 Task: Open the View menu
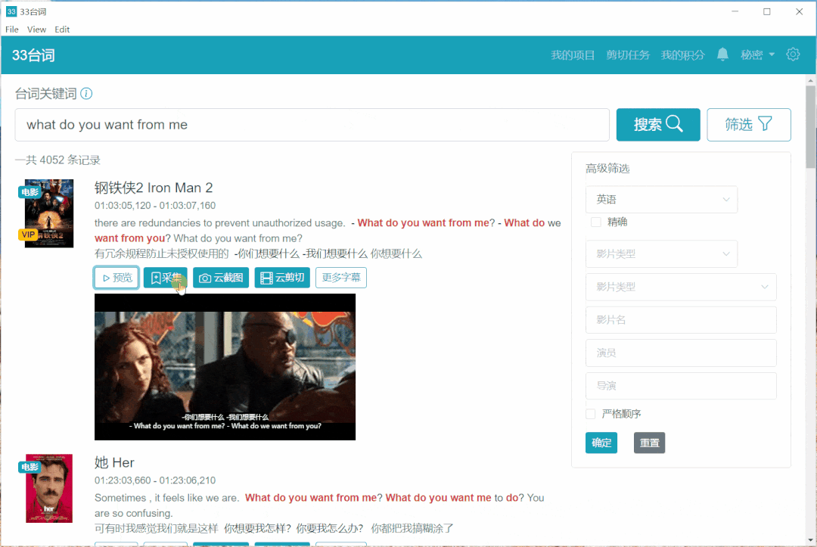coord(36,30)
